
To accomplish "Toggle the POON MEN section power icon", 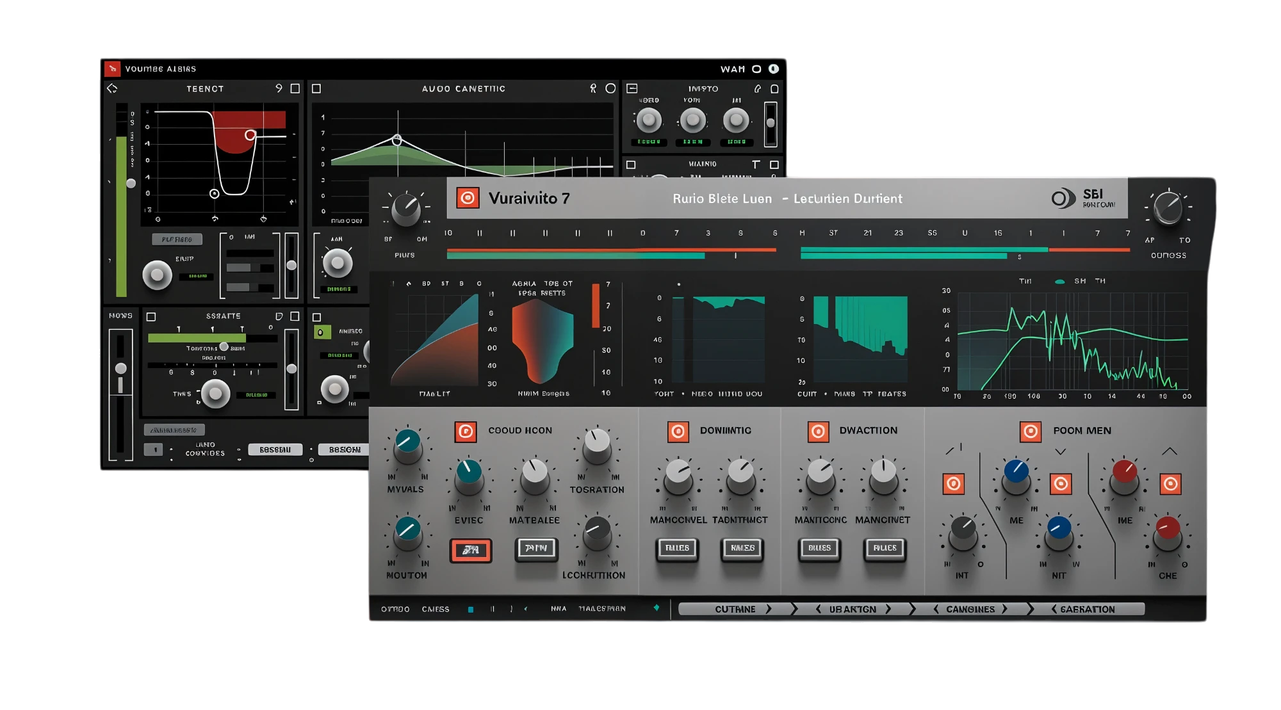I will 1031,432.
